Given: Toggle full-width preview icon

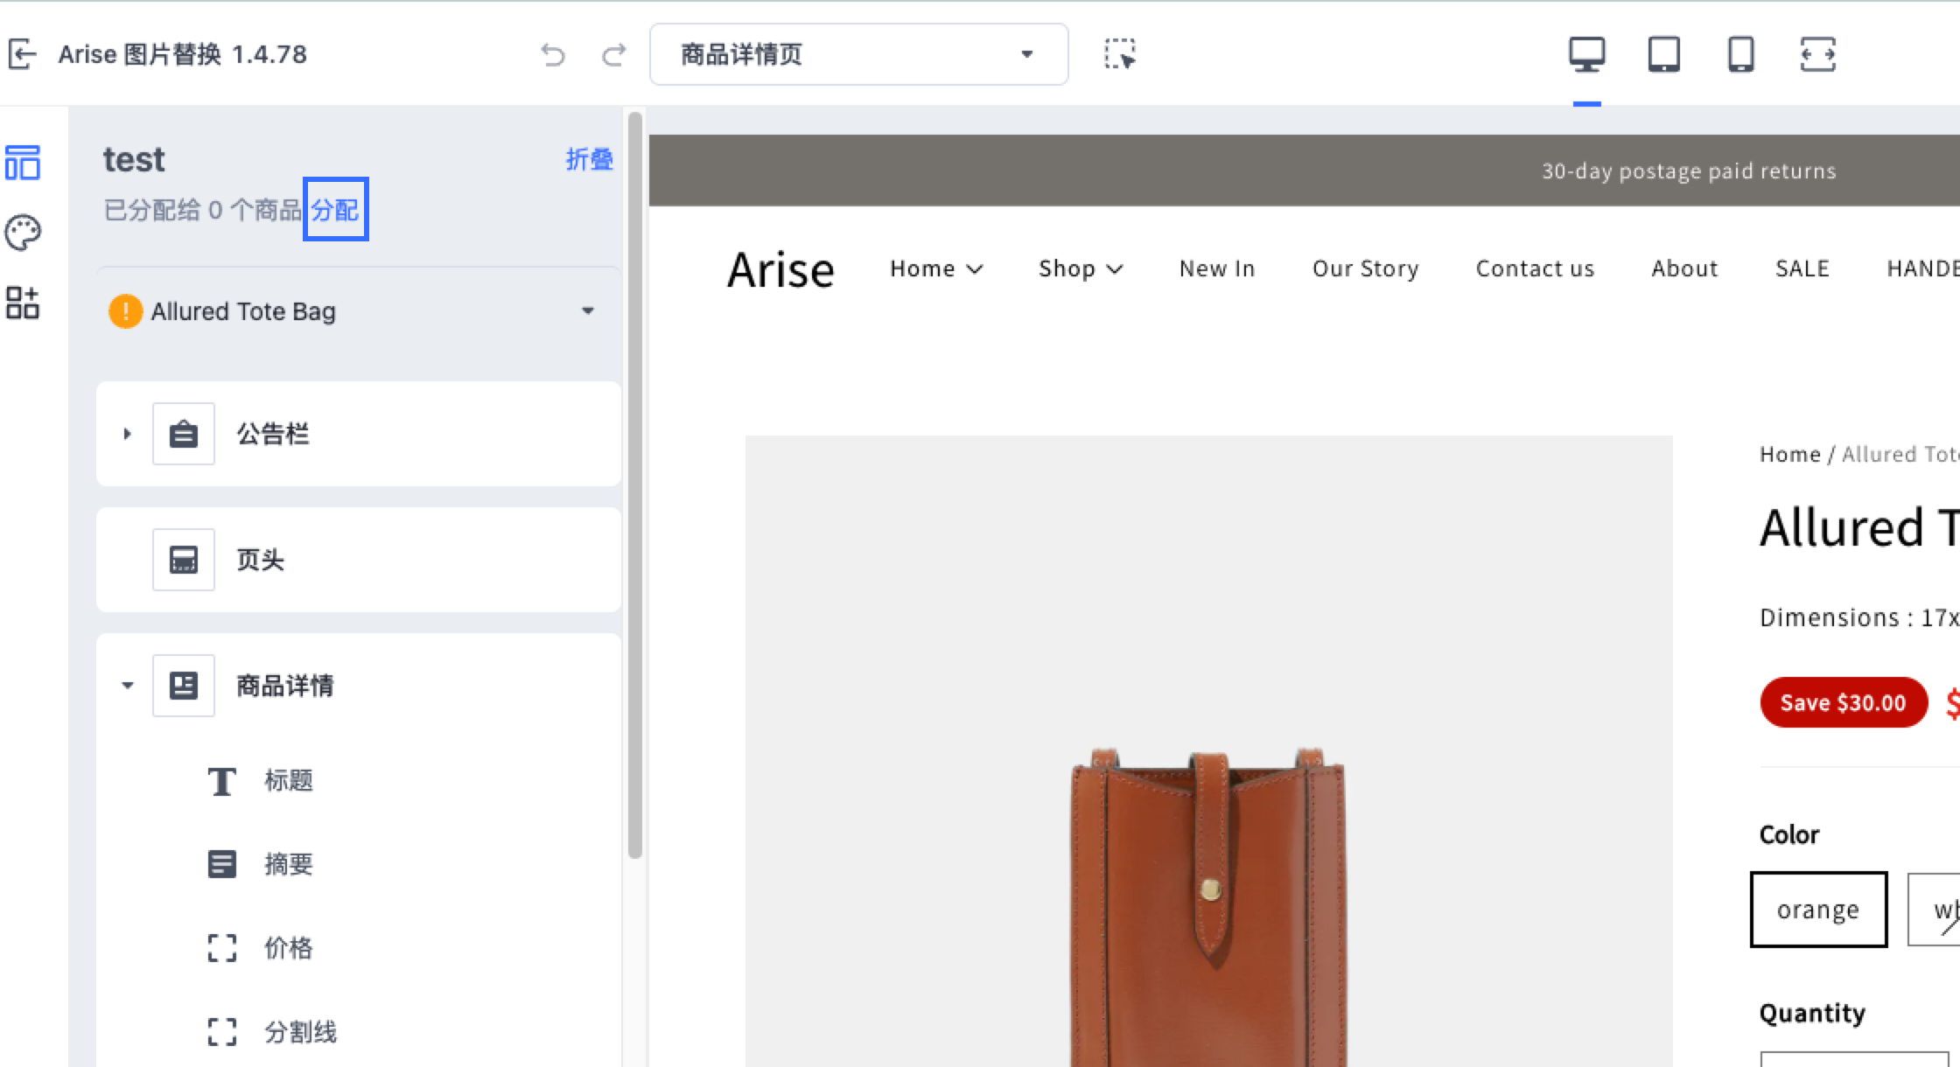Looking at the screenshot, I should tap(1817, 54).
